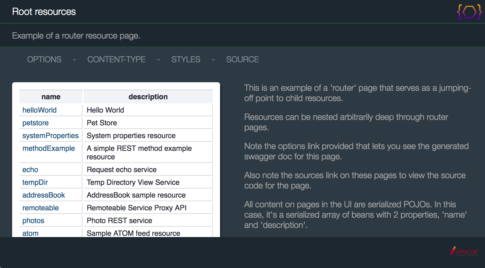Click the description column header
Viewport: 485px width, 268px height.
tap(148, 97)
